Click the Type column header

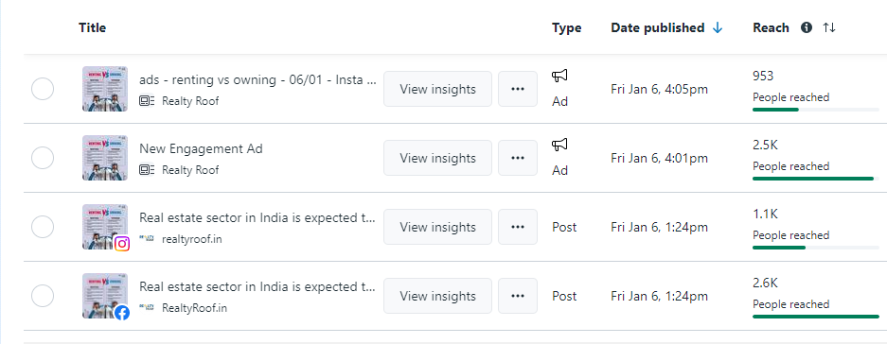(567, 27)
